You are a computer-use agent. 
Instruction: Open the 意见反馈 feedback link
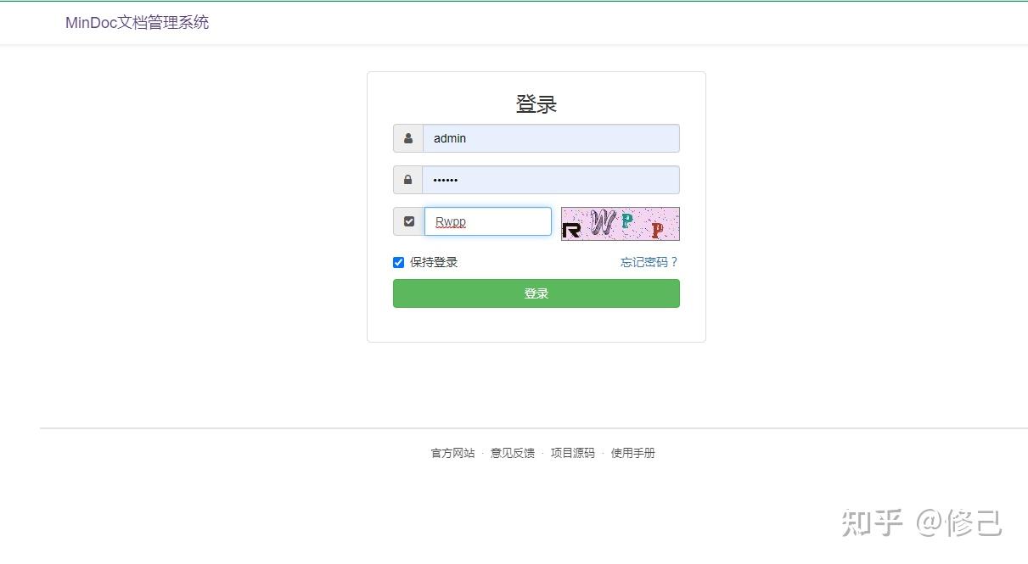tap(512, 453)
